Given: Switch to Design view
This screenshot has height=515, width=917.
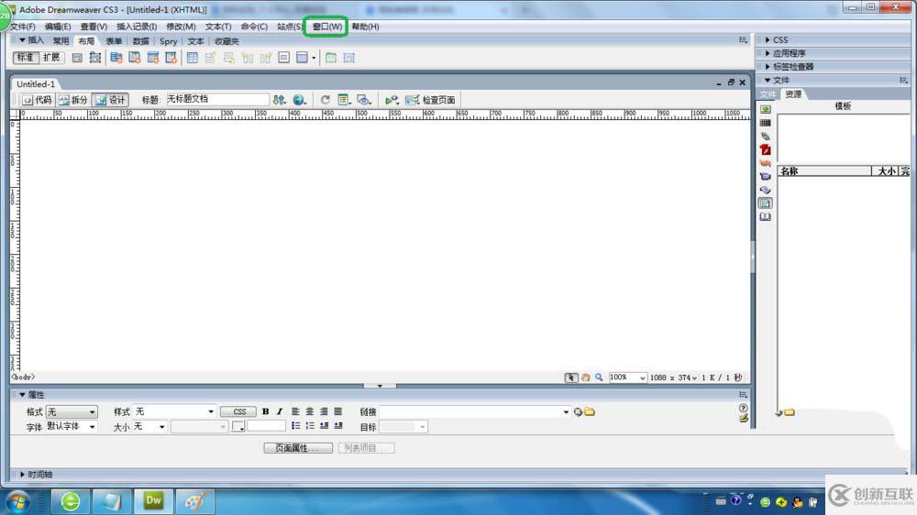Looking at the screenshot, I should point(111,100).
